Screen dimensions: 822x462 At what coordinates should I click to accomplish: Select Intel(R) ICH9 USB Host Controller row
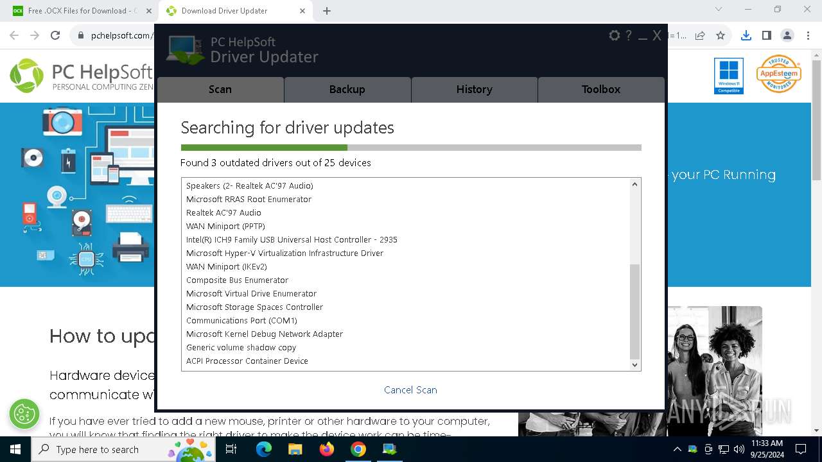click(405, 239)
